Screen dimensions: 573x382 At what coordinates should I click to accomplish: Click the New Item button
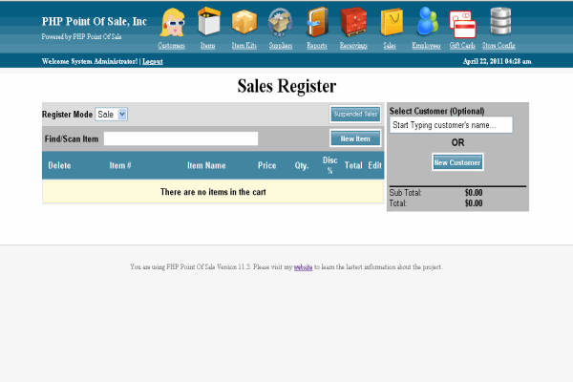click(x=355, y=138)
